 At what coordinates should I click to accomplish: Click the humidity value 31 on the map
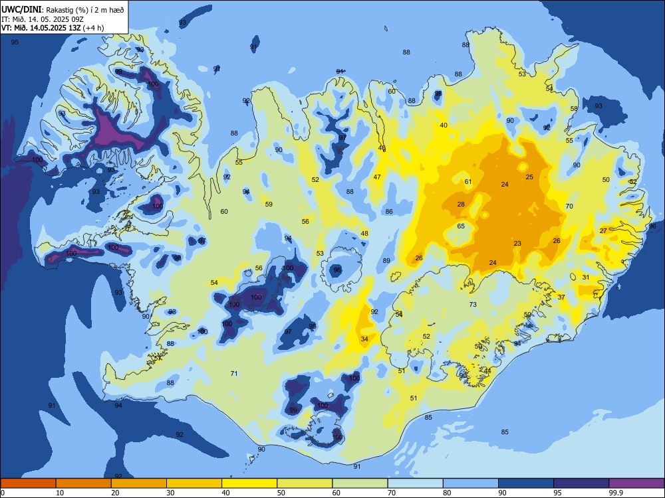tap(586, 278)
